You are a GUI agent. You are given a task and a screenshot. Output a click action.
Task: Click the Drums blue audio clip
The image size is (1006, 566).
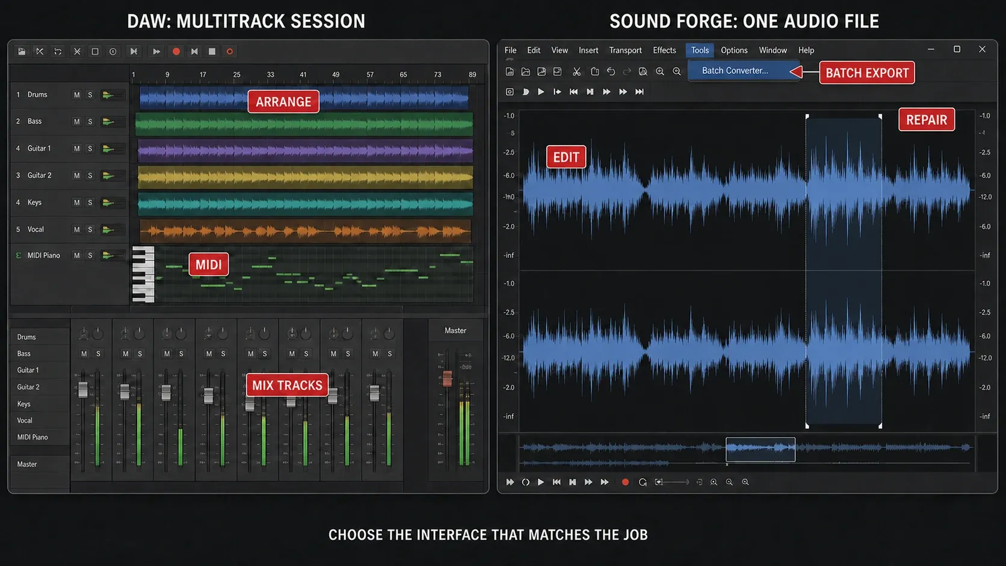(304, 98)
